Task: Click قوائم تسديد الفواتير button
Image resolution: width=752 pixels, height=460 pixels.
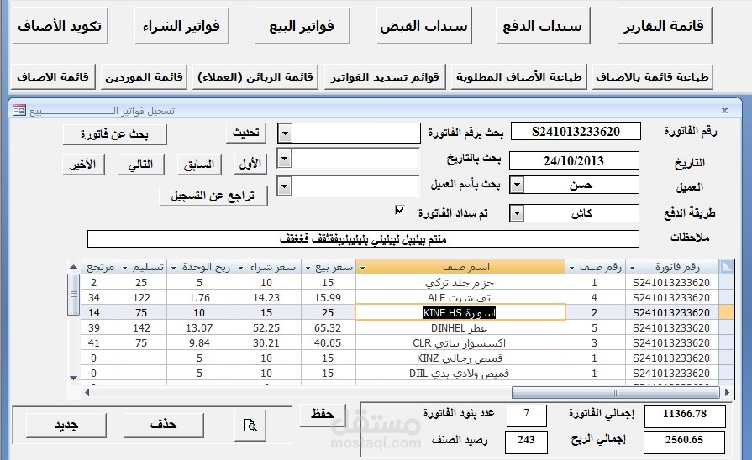Action: (x=385, y=76)
